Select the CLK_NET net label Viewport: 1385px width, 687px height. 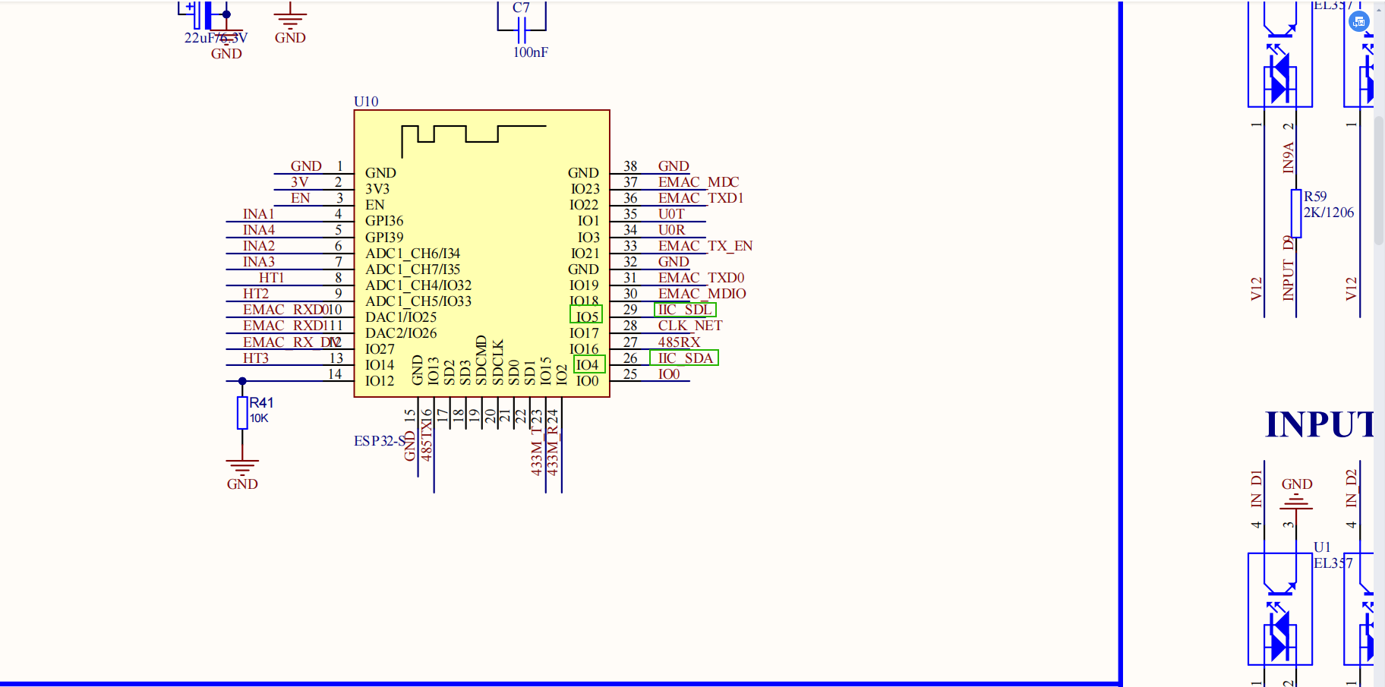(689, 326)
